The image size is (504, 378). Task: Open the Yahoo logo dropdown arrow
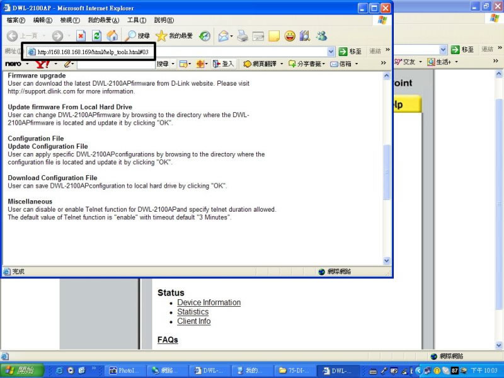pos(55,64)
